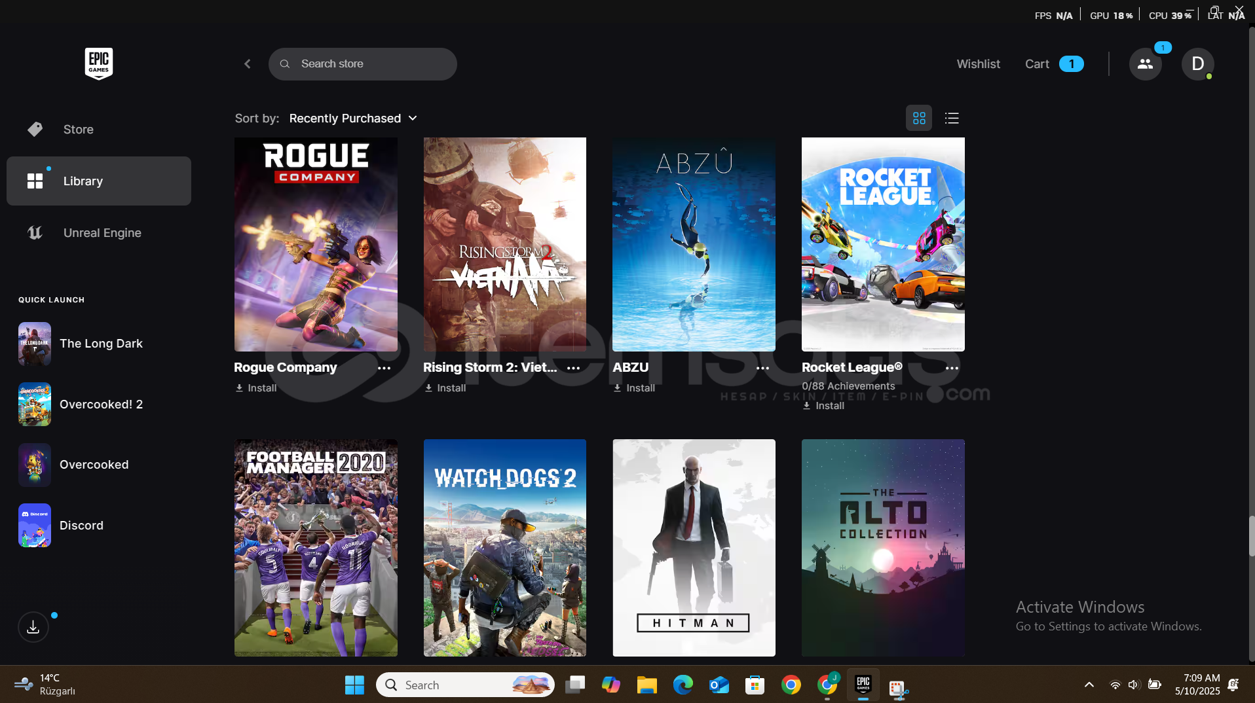The width and height of the screenshot is (1255, 703).
Task: Open more options for ABZU
Action: click(763, 368)
